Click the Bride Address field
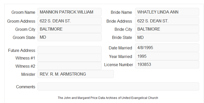This screenshot has height=103, width=204. (167, 21)
